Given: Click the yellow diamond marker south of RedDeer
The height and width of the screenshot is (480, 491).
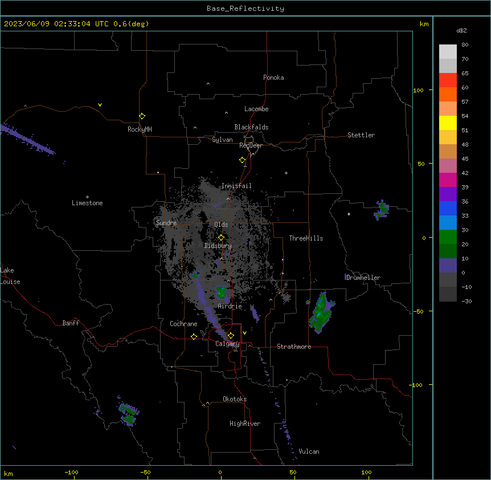Looking at the screenshot, I should [x=243, y=160].
